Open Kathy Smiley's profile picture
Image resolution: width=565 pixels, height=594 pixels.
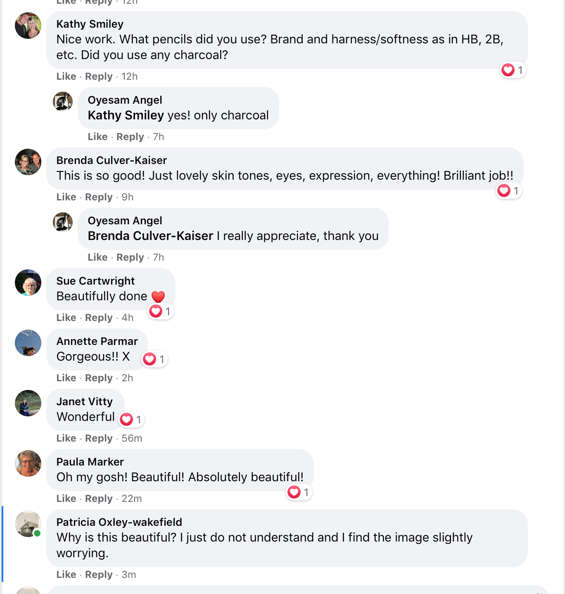28,26
